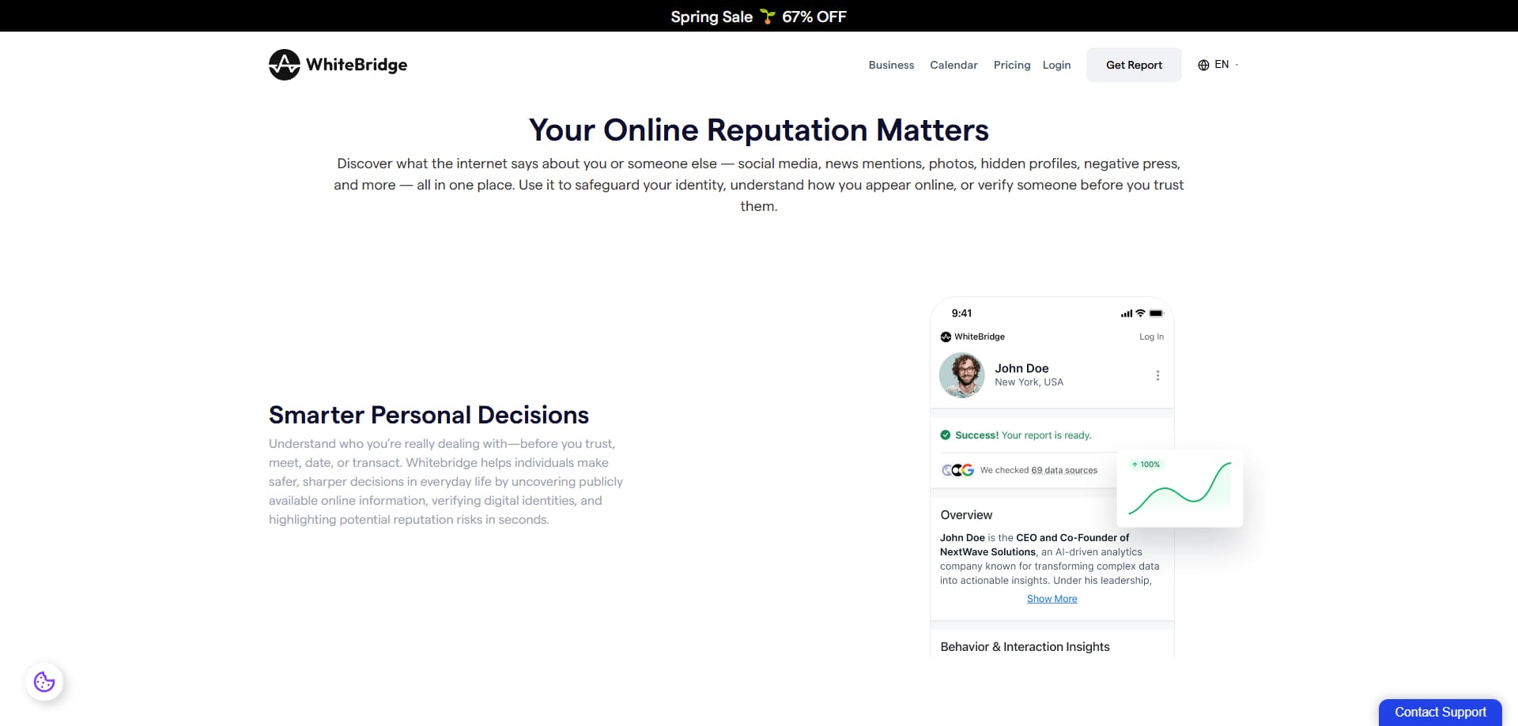Click the WhiteBridge brand name text
Image resolution: width=1518 pixels, height=726 pixels.
357,65
